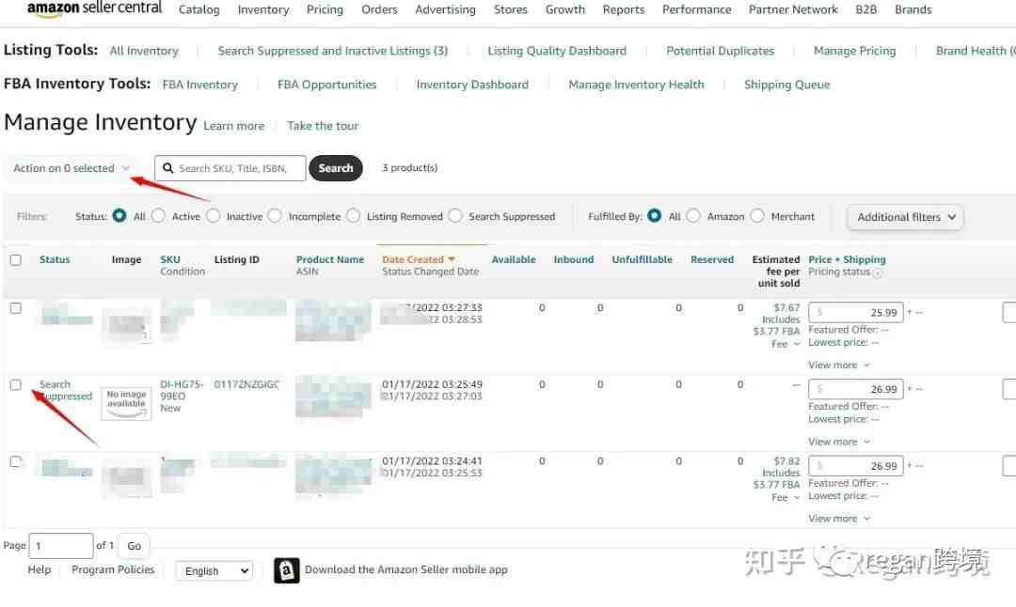
Task: Open the Orders menu
Action: pos(379,9)
